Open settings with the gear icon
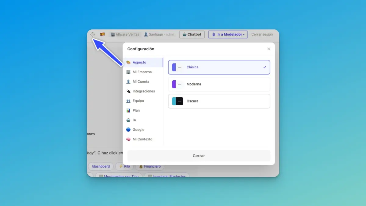This screenshot has height=206, width=366. pos(93,34)
